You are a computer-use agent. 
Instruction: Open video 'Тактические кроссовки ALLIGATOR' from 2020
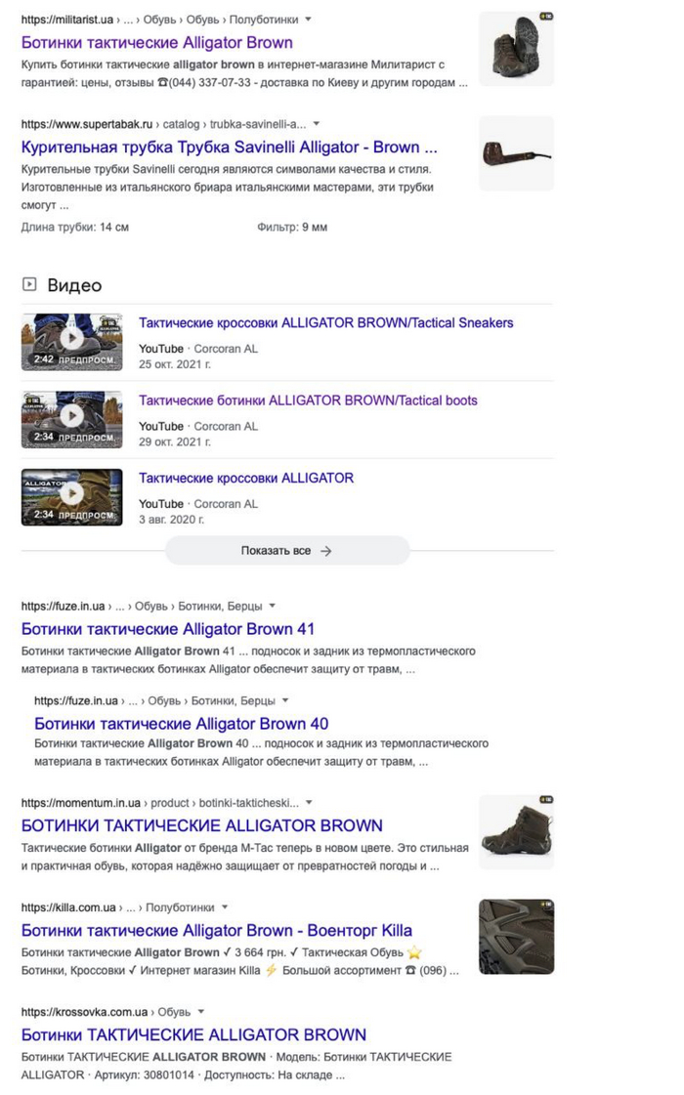[246, 478]
